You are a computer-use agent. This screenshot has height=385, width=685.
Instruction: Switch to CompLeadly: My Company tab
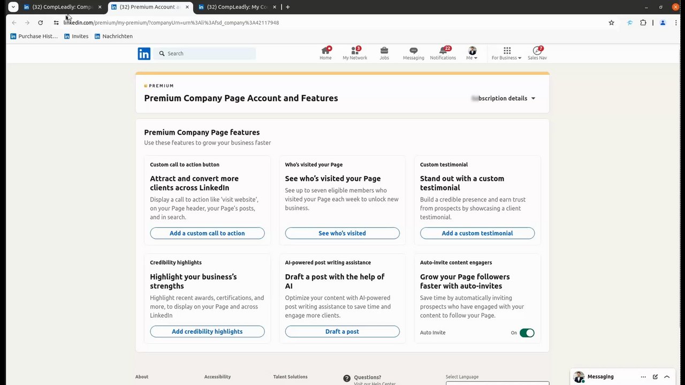pyautogui.click(x=237, y=7)
